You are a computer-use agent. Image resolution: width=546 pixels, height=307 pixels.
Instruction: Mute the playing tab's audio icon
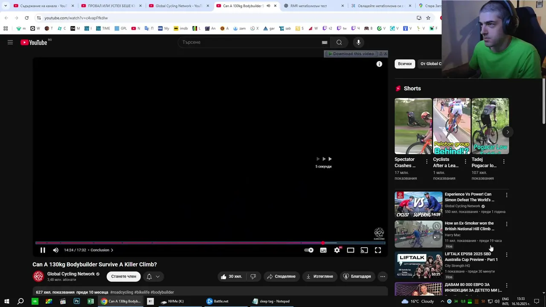point(268,6)
